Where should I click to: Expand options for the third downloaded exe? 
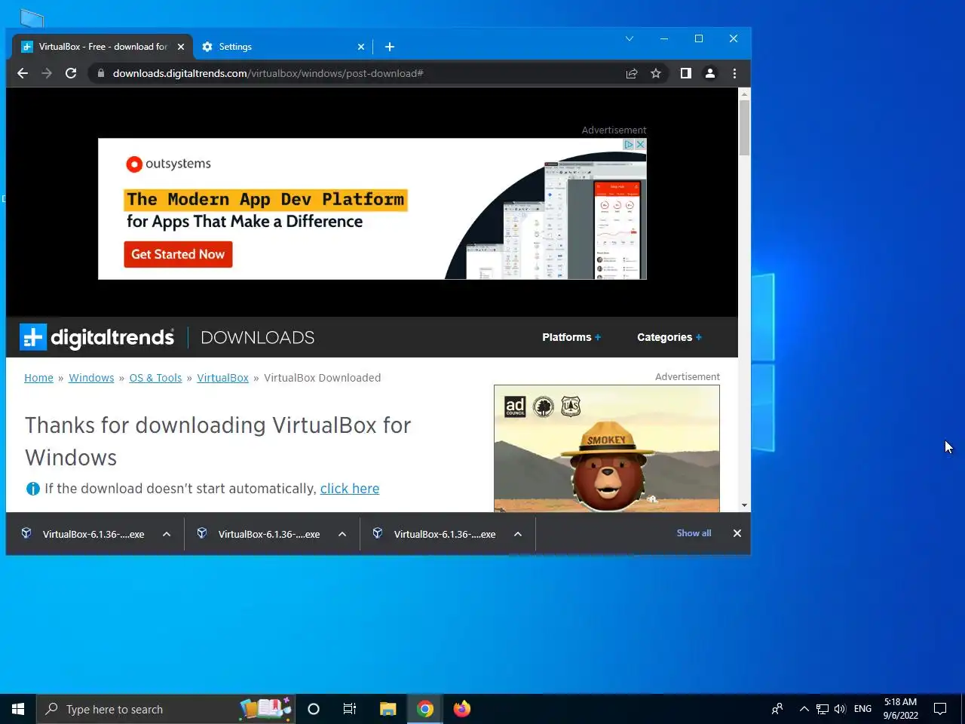[518, 534]
